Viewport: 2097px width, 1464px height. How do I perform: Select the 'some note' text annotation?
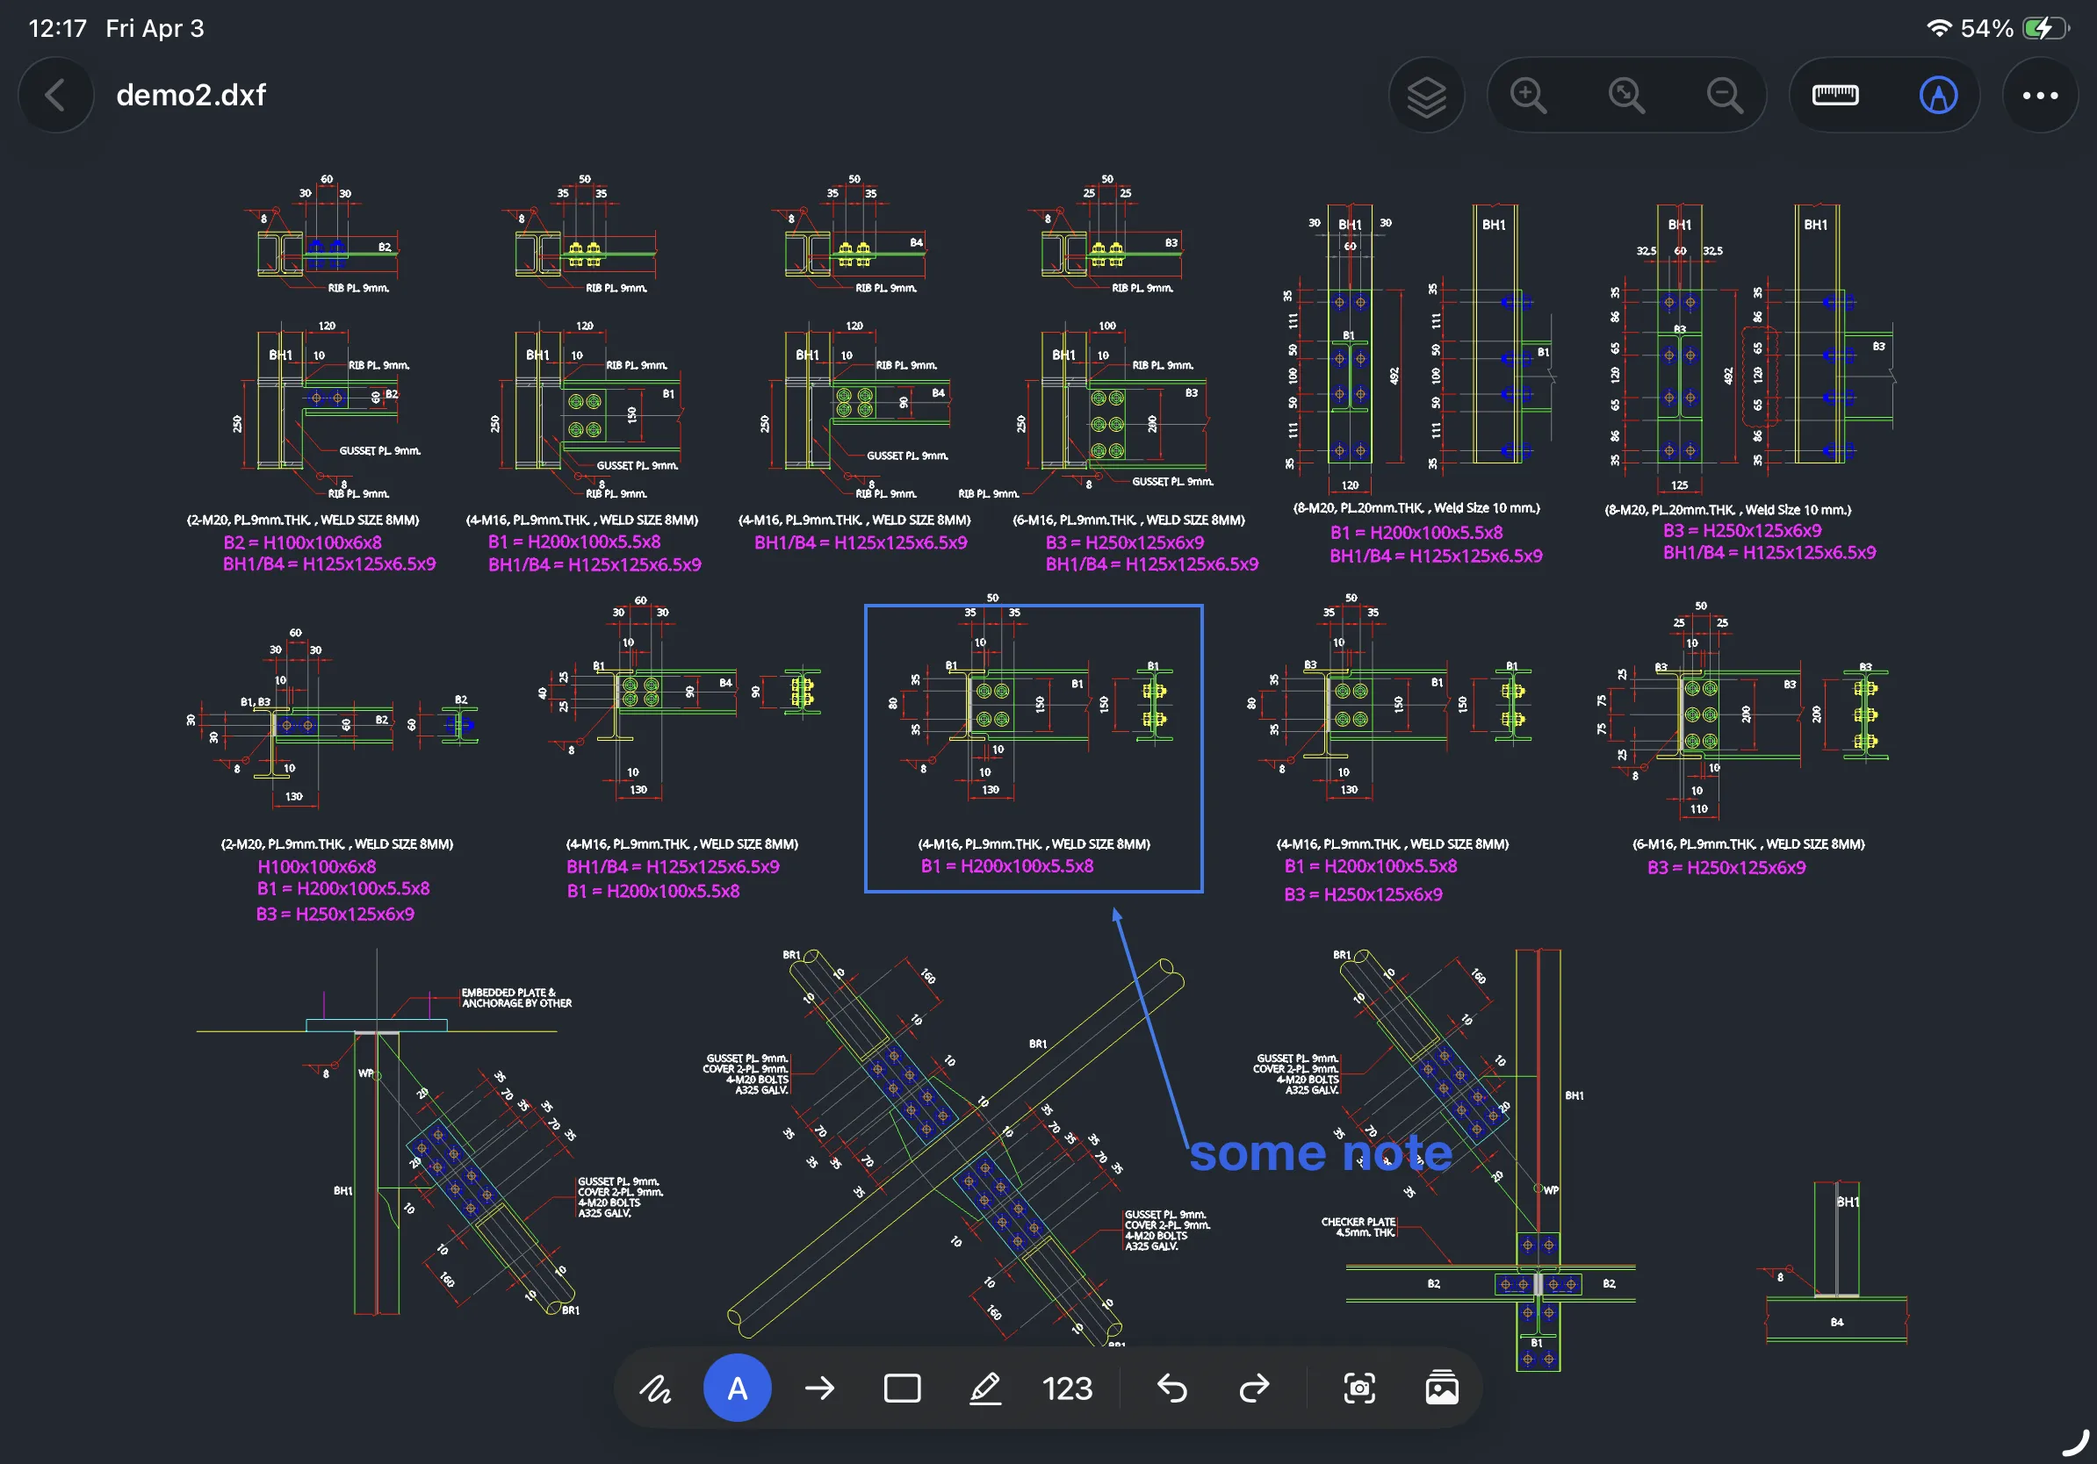(x=1321, y=1152)
